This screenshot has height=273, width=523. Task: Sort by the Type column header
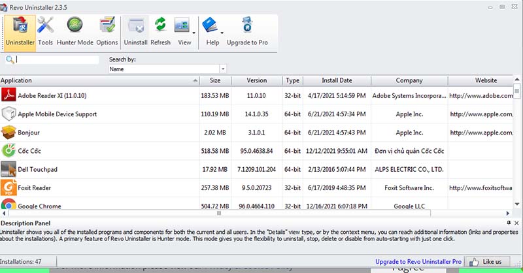coord(292,80)
